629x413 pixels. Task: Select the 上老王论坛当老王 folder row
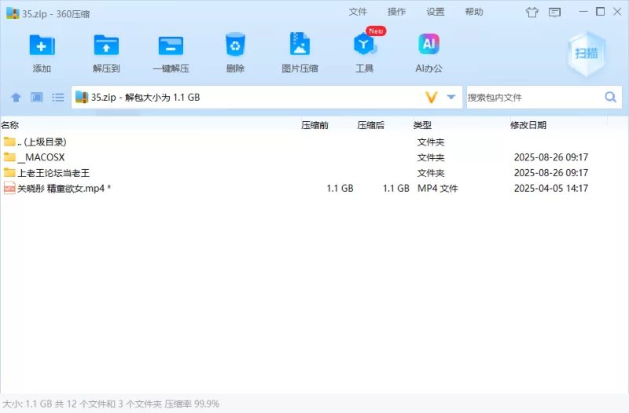tap(314, 172)
